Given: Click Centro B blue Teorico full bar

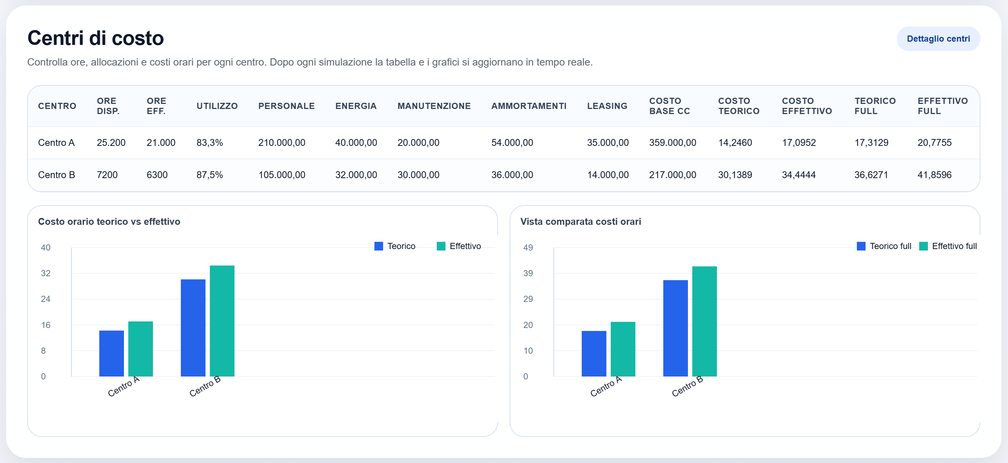Looking at the screenshot, I should tap(675, 328).
